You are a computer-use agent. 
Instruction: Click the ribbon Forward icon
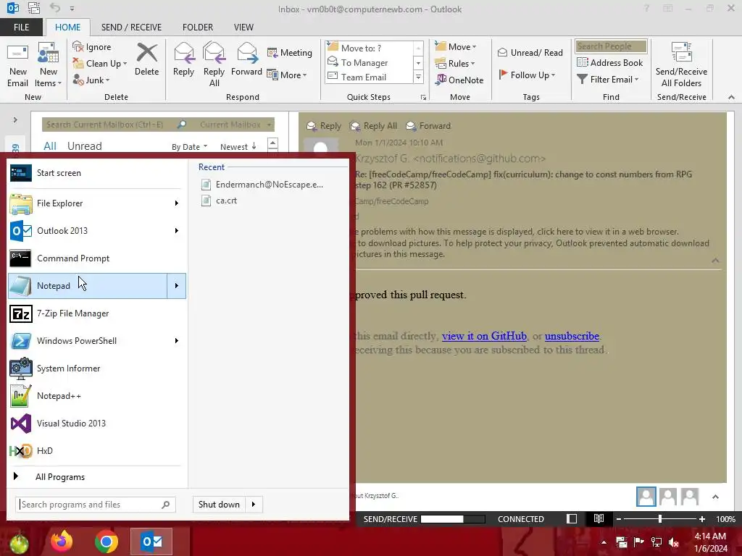(x=246, y=52)
